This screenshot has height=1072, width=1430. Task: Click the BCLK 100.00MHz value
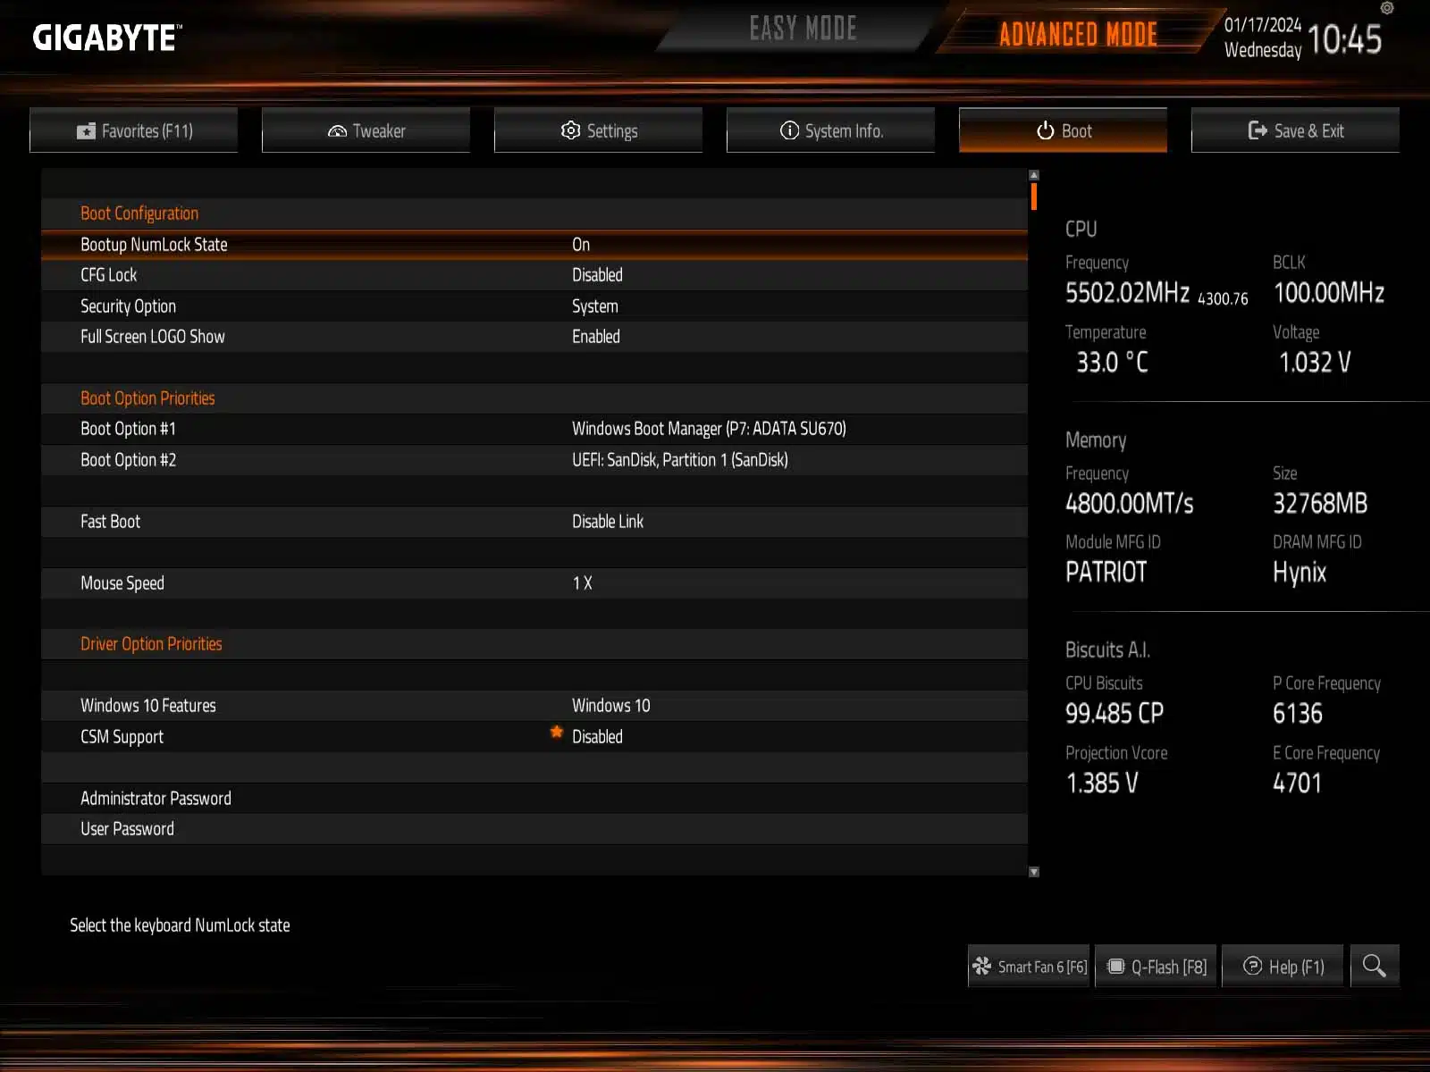[x=1329, y=293]
